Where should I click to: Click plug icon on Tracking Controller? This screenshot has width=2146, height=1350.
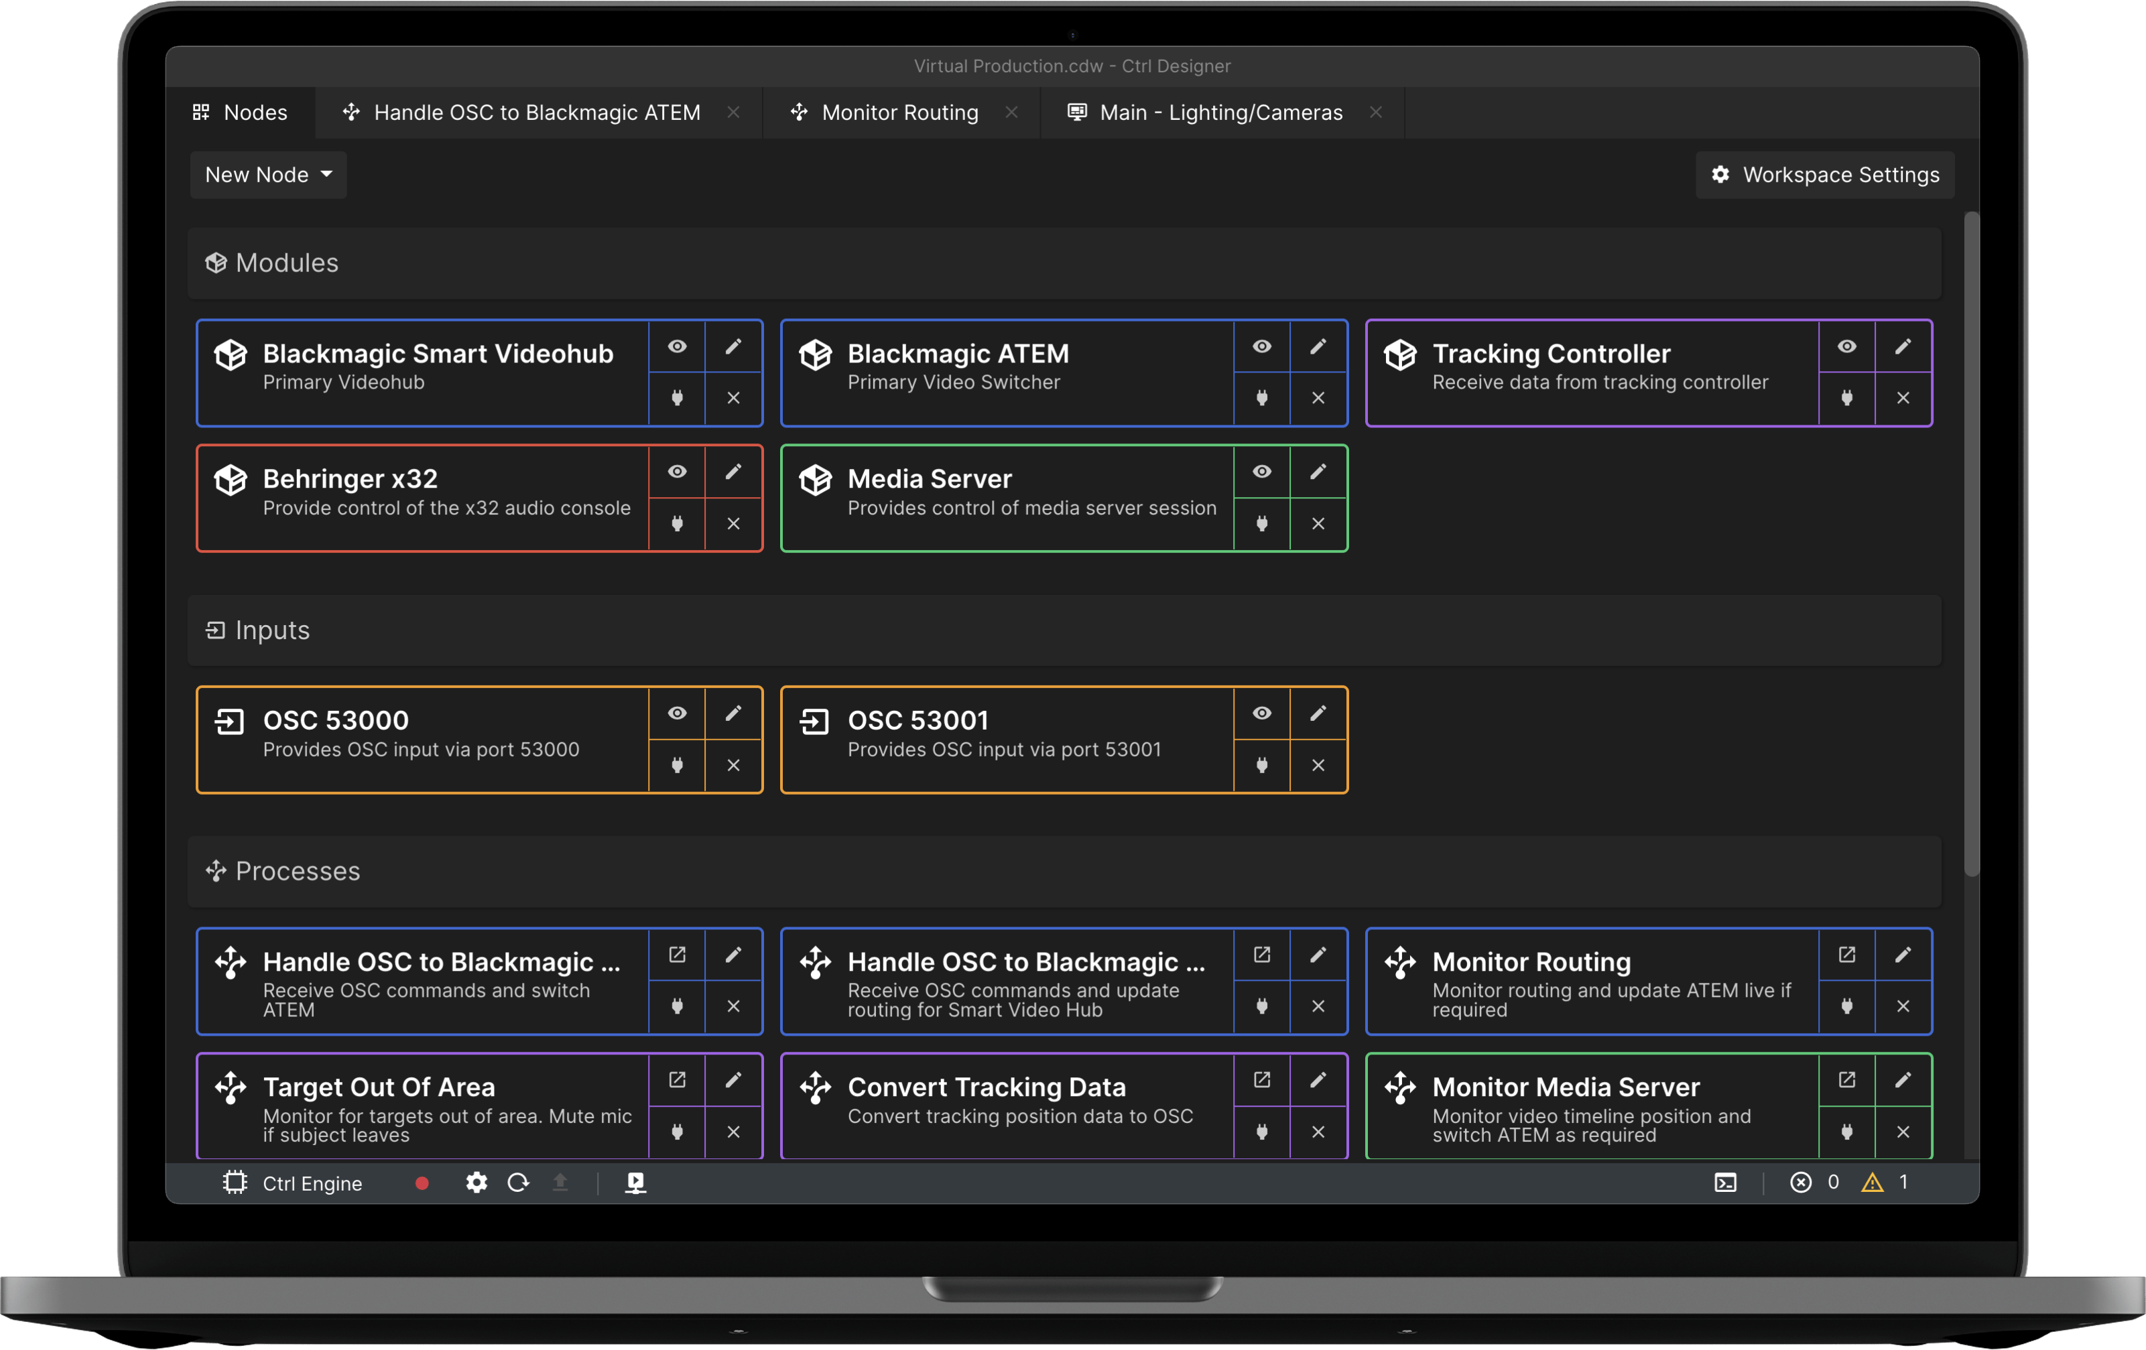pos(1846,397)
